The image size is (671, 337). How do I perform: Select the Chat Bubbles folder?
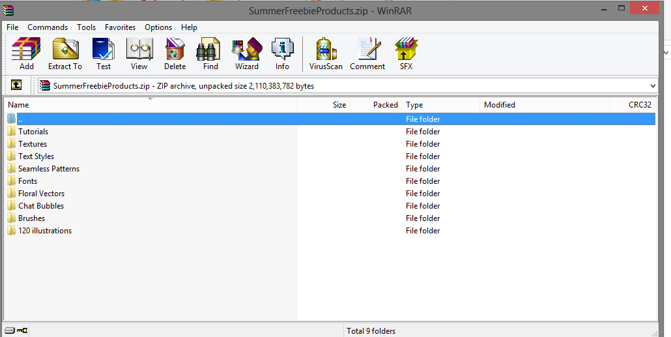coord(41,206)
